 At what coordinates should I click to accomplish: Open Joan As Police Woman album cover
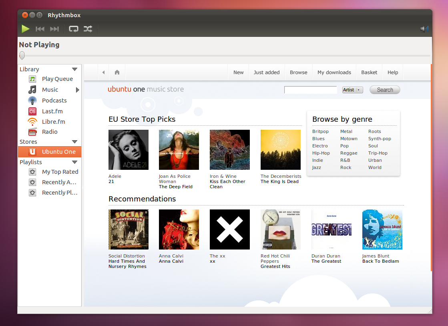point(179,150)
